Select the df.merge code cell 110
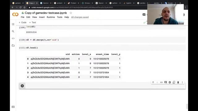 pyautogui.click(x=102, y=40)
